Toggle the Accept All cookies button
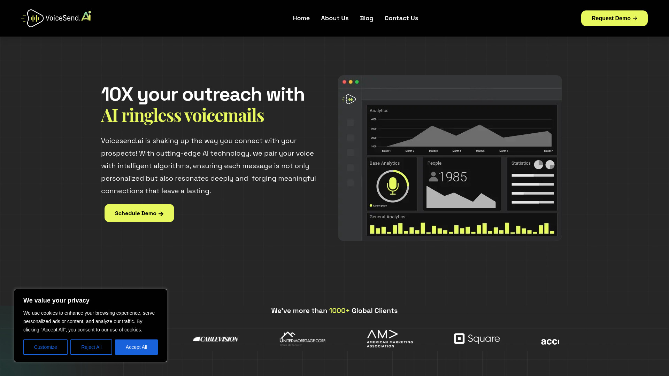This screenshot has height=376, width=669. (x=137, y=347)
